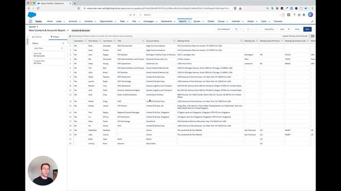341x191 pixels.
Task: Click the blue Run button
Action: point(307,29)
